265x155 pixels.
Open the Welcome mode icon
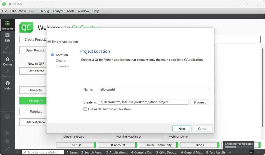click(x=7, y=25)
